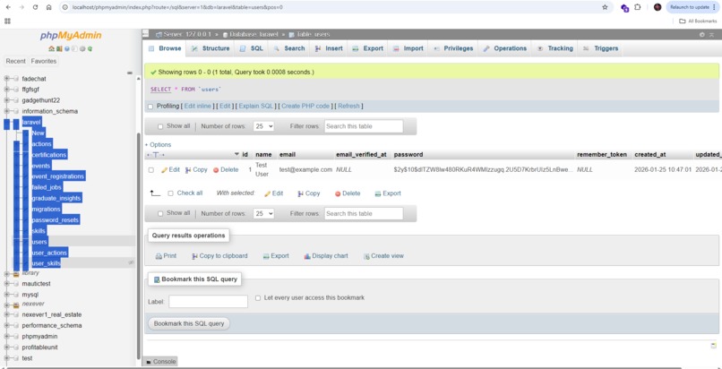
Task: Open the Favorites tables button
Action: (x=44, y=61)
